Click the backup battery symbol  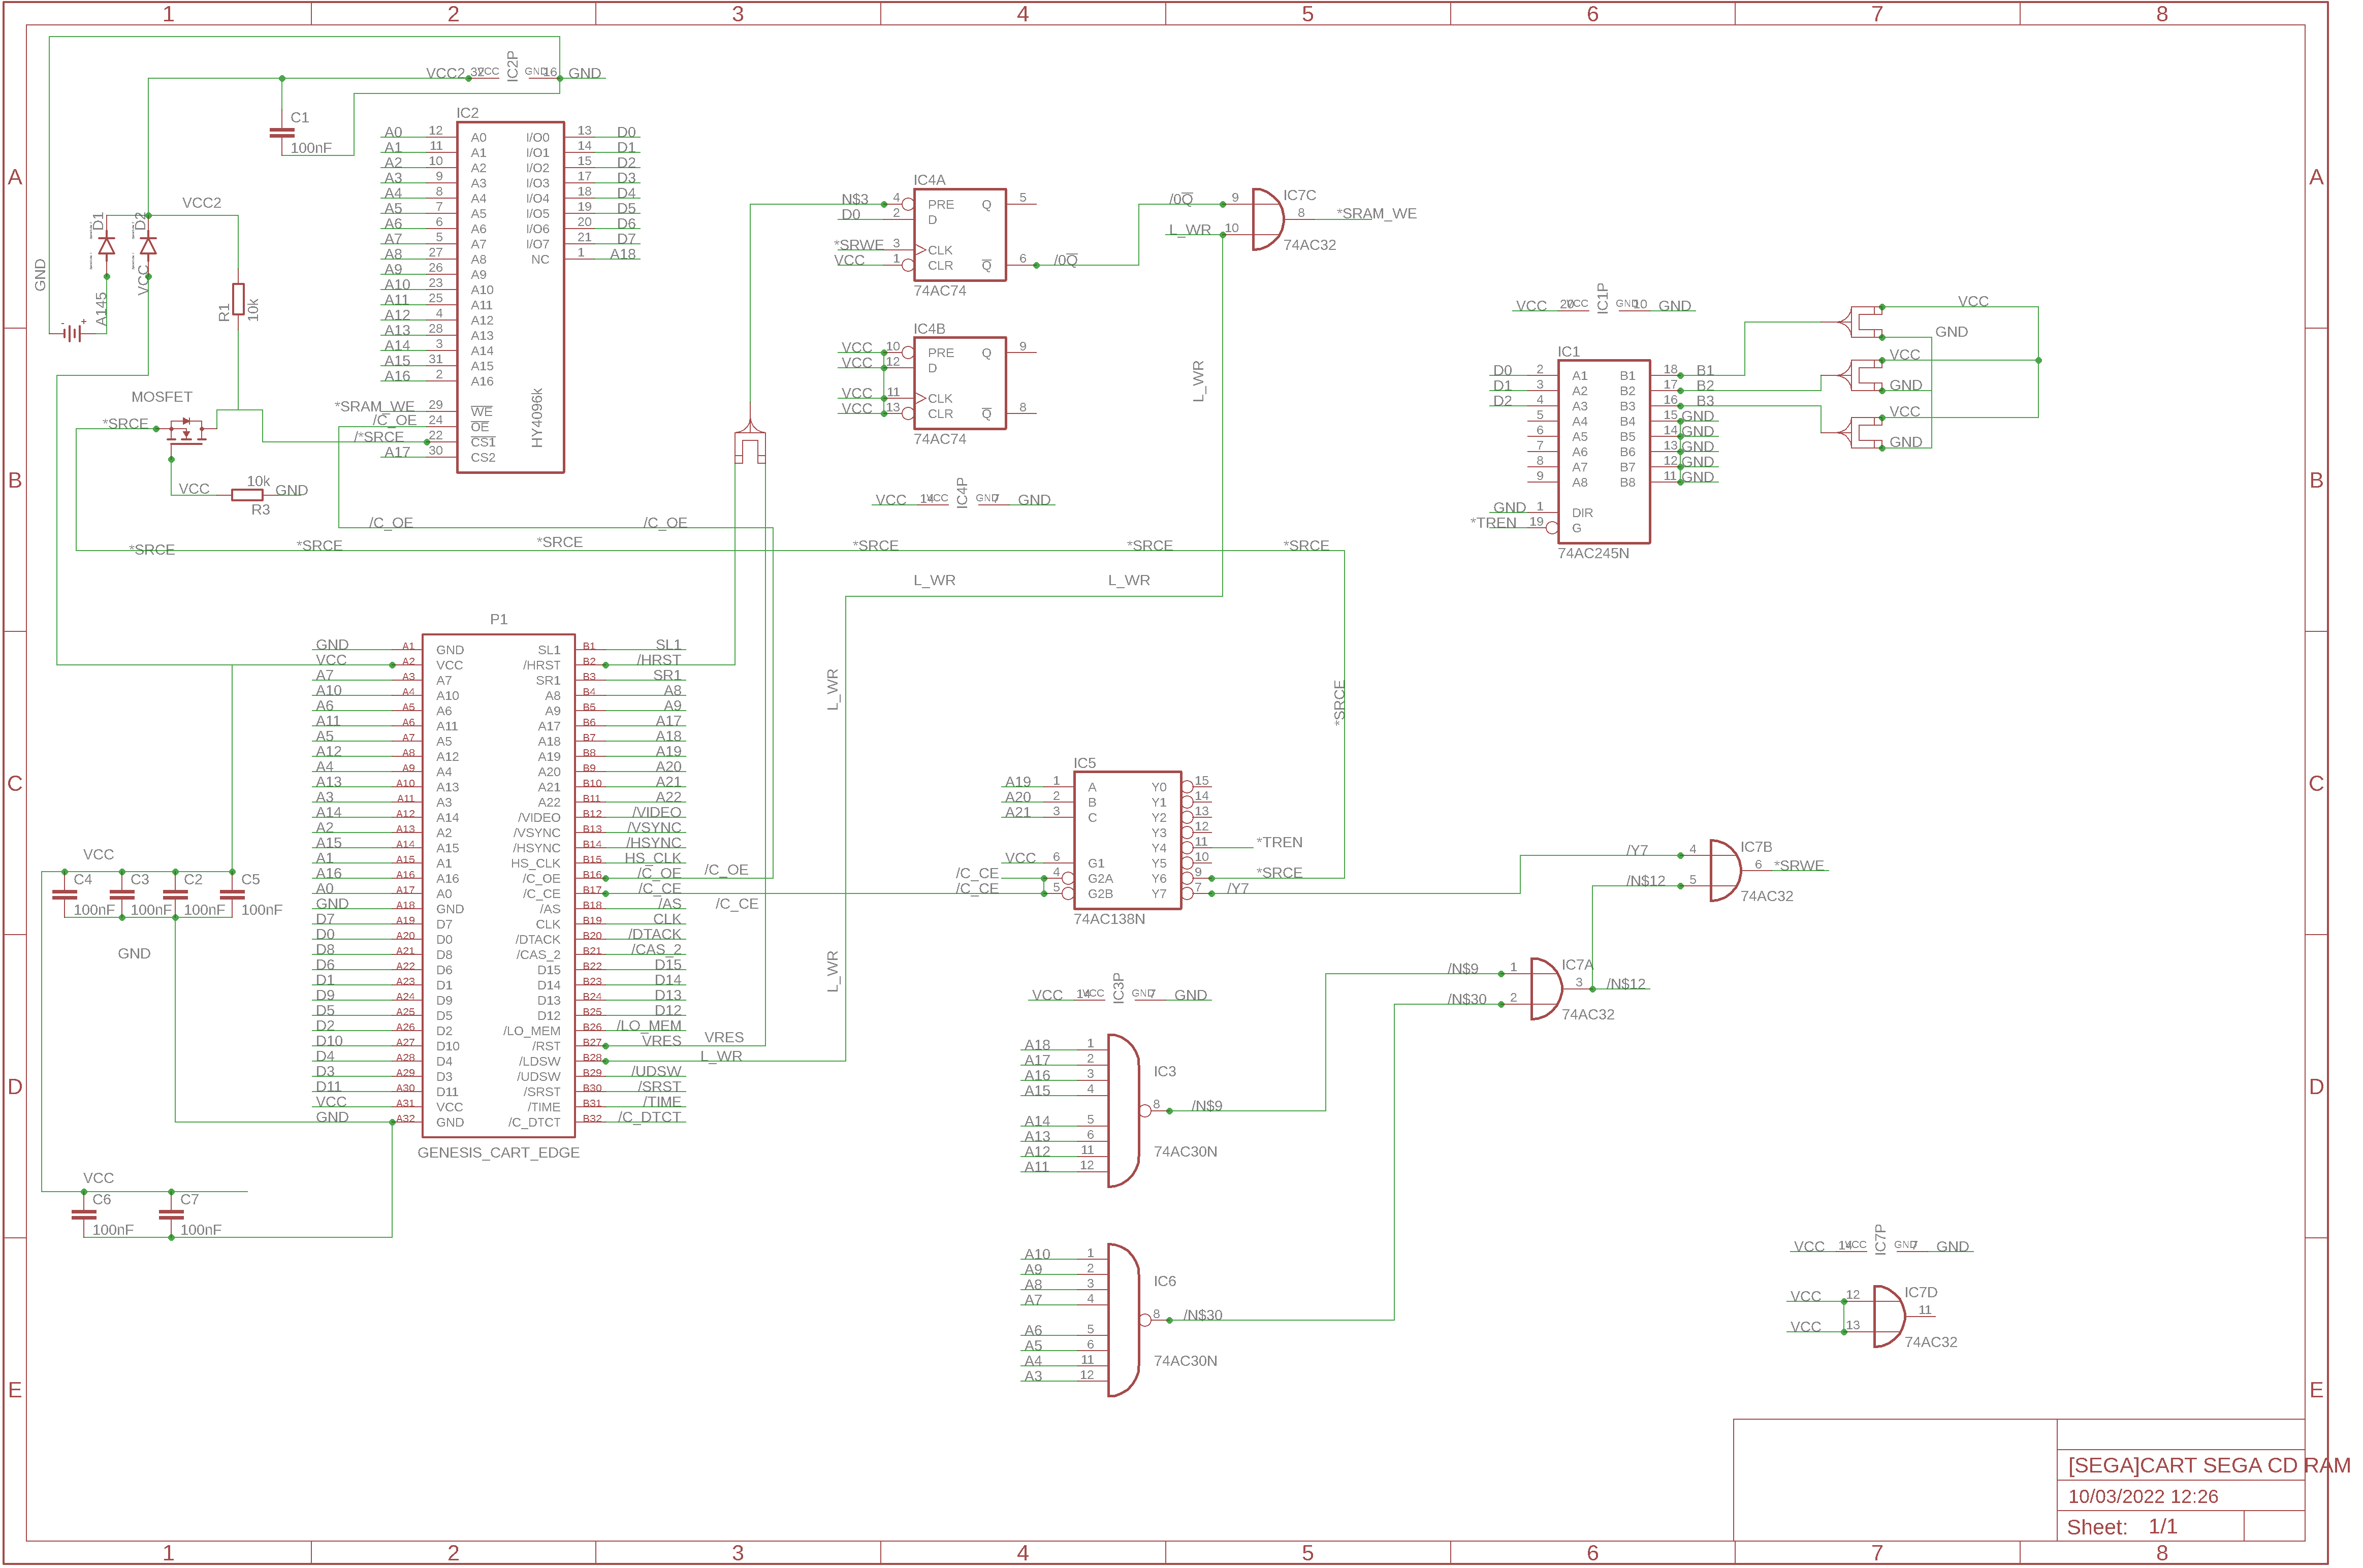coord(72,333)
